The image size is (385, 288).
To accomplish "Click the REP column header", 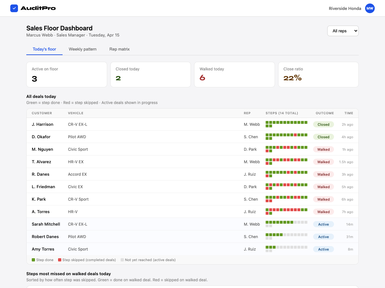I will pyautogui.click(x=247, y=113).
